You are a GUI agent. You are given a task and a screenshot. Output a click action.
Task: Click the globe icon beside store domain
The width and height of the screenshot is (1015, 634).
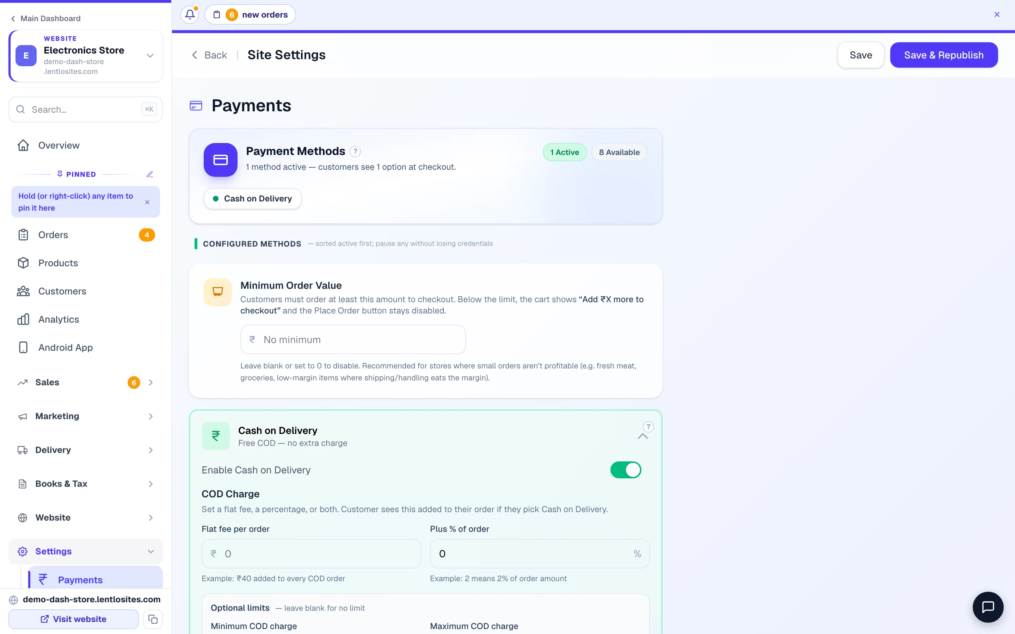(13, 599)
